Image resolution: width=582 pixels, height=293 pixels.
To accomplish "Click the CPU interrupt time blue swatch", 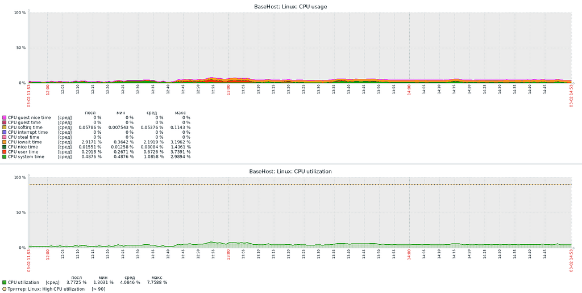I will pos(4,132).
